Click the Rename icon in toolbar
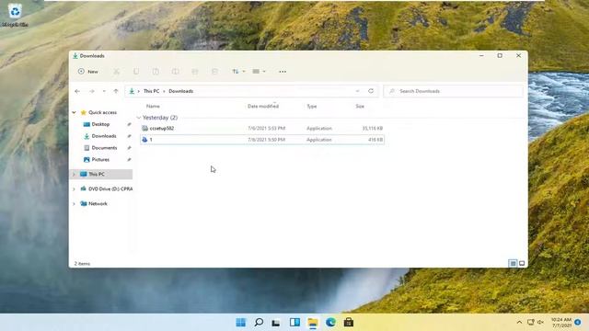This screenshot has width=589, height=331. point(175,72)
